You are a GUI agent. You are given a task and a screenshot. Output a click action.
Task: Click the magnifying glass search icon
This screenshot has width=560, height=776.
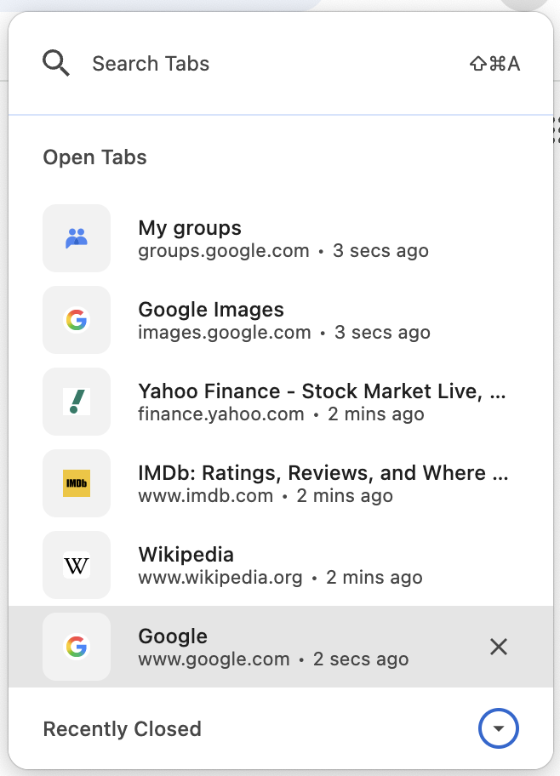[56, 64]
